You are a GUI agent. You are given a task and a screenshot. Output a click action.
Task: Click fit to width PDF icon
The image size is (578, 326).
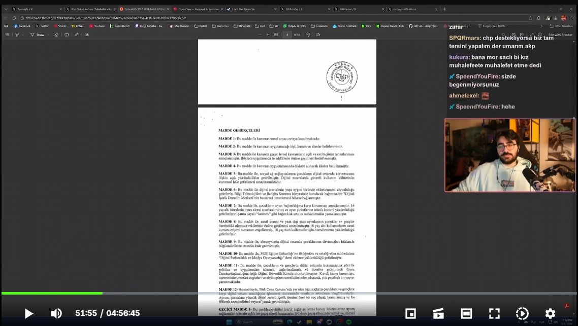click(276, 34)
